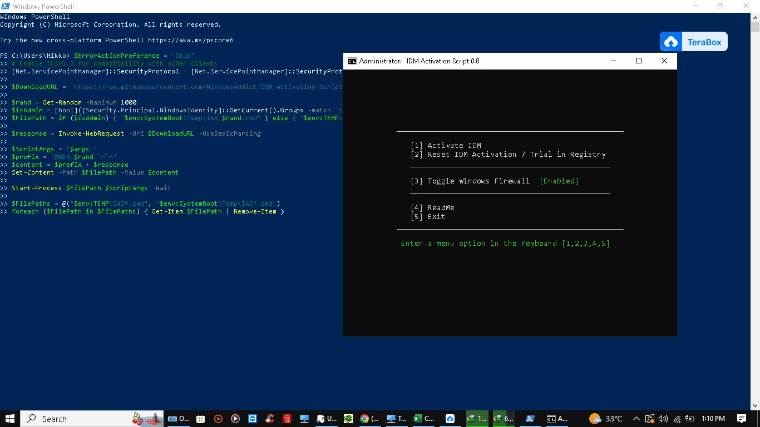Click the '$ErrorActionPreference = "Stop"' line

134,56
